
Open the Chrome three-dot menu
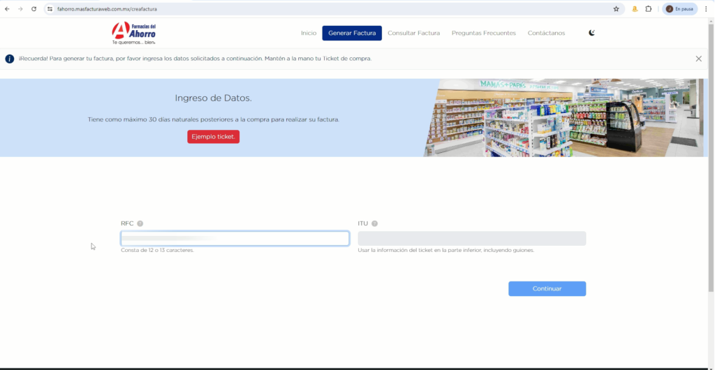pos(706,9)
